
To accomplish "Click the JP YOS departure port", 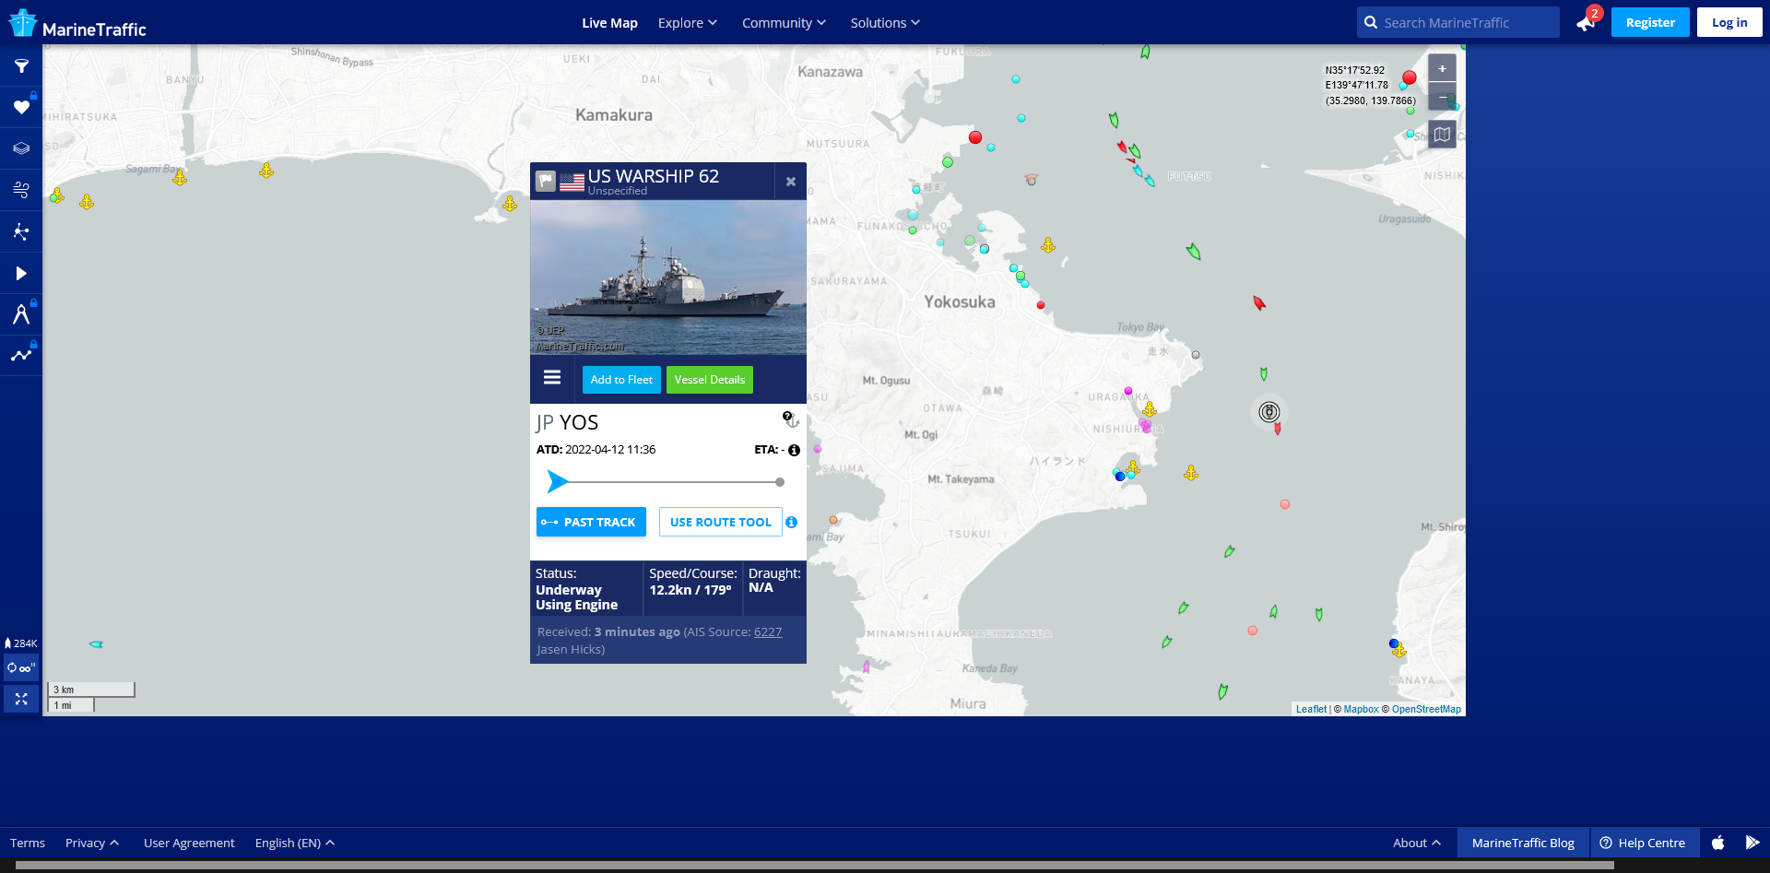I will [568, 422].
